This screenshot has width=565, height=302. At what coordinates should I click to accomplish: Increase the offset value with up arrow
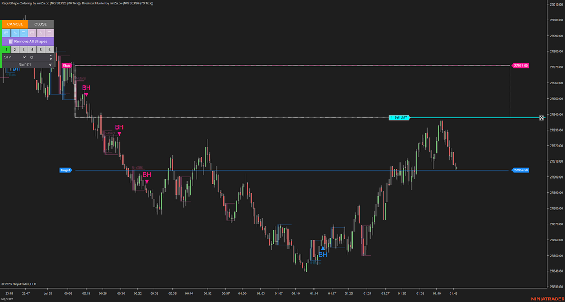51,56
